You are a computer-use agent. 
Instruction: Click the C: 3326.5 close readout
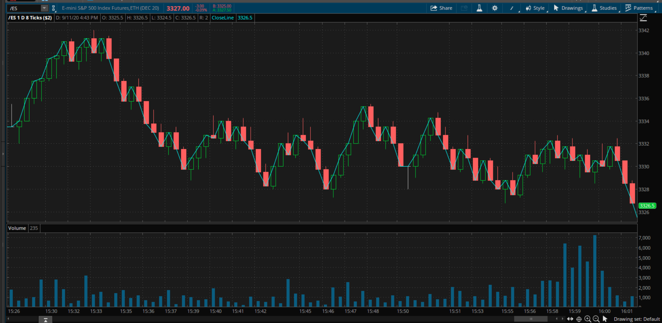[185, 18]
